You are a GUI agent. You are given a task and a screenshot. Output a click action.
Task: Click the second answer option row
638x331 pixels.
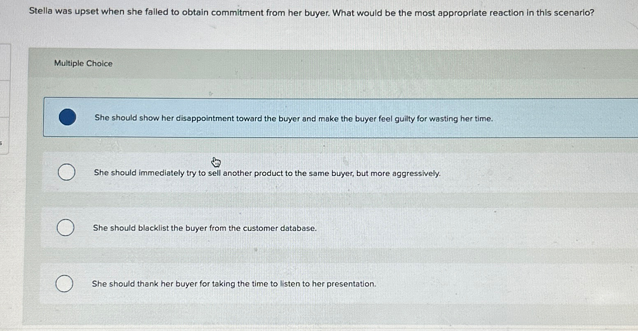(288, 172)
